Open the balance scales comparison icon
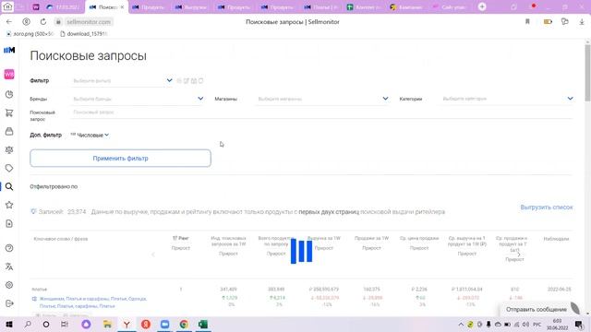Image resolution: width=591 pixels, height=332 pixels. [9, 149]
